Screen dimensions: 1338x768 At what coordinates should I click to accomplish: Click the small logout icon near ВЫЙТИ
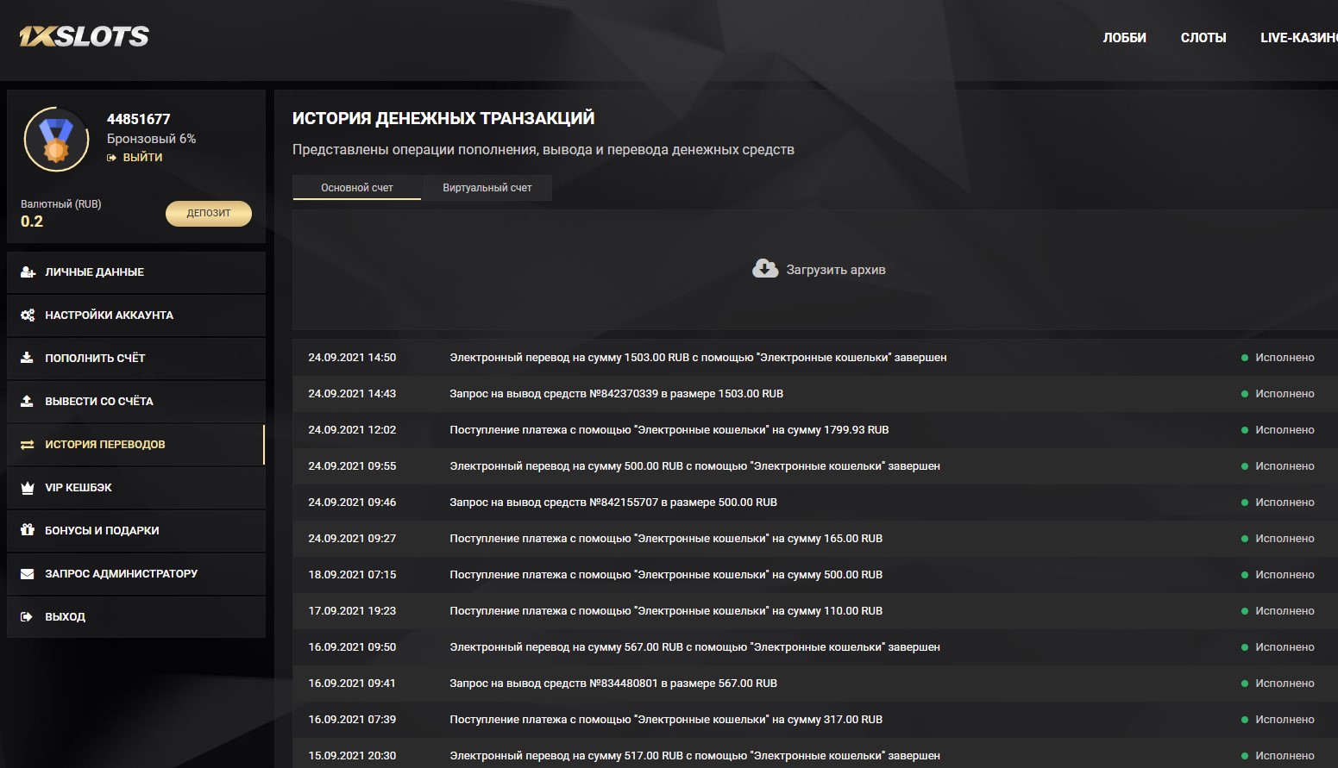[x=111, y=158]
